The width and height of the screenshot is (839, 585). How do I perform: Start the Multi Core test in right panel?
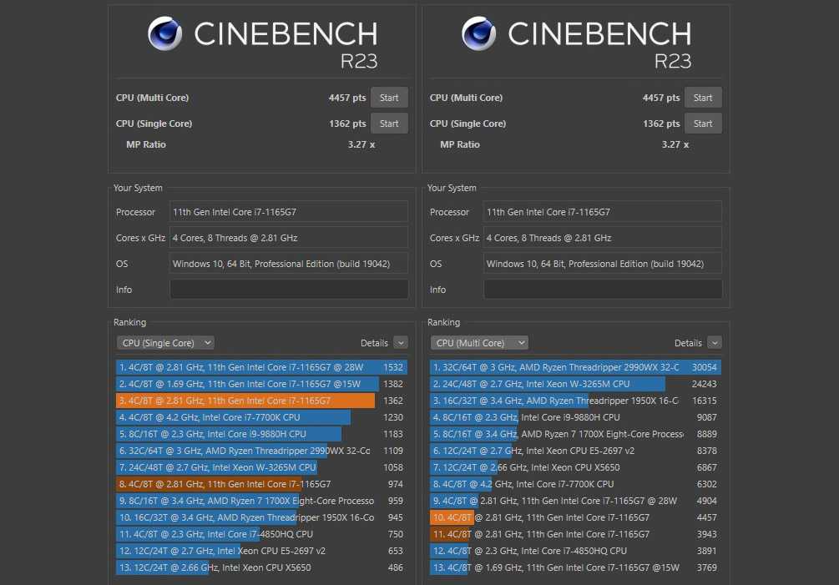pyautogui.click(x=703, y=98)
